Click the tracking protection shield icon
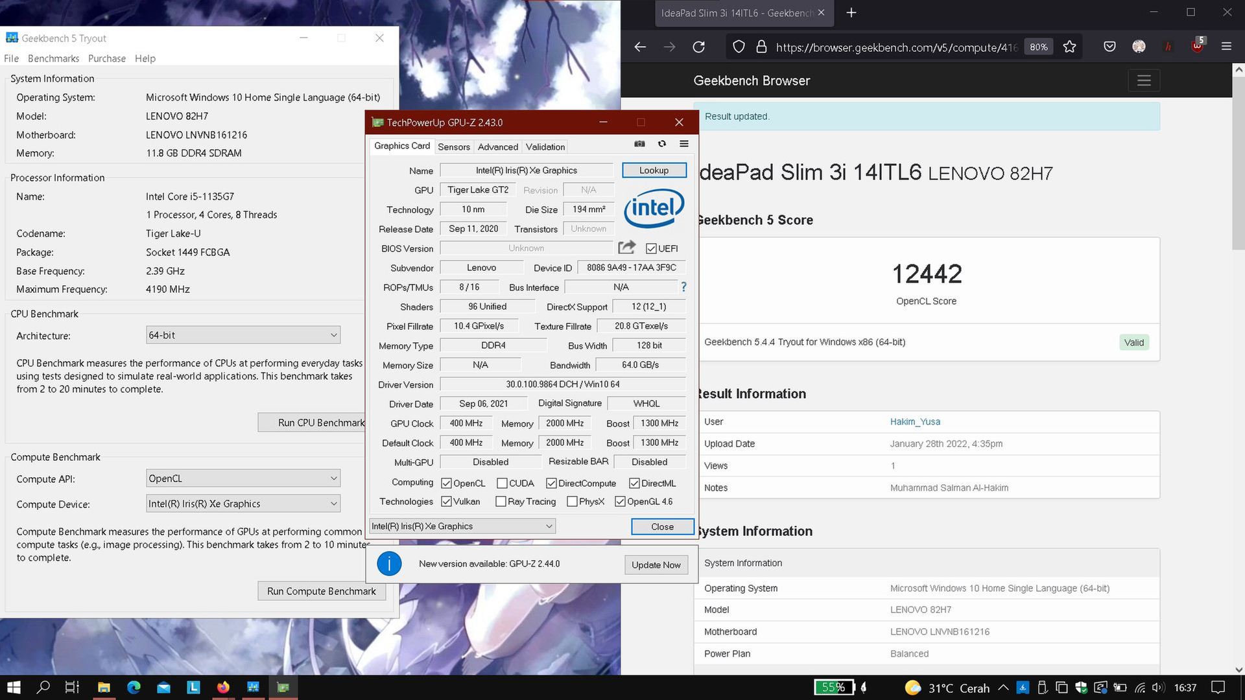The image size is (1245, 700). [739, 47]
